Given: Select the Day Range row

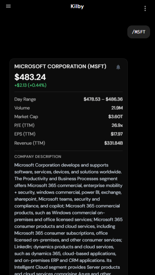Looking at the screenshot, I should point(69,99).
